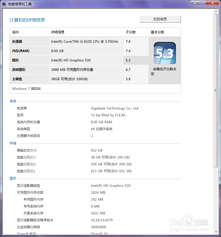Click the 5.3 Windows 体验指数 score badge
The width and height of the screenshot is (221, 237).
164,52
